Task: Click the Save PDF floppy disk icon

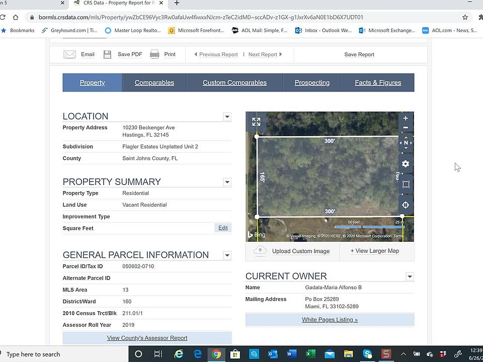Action: coord(107,54)
